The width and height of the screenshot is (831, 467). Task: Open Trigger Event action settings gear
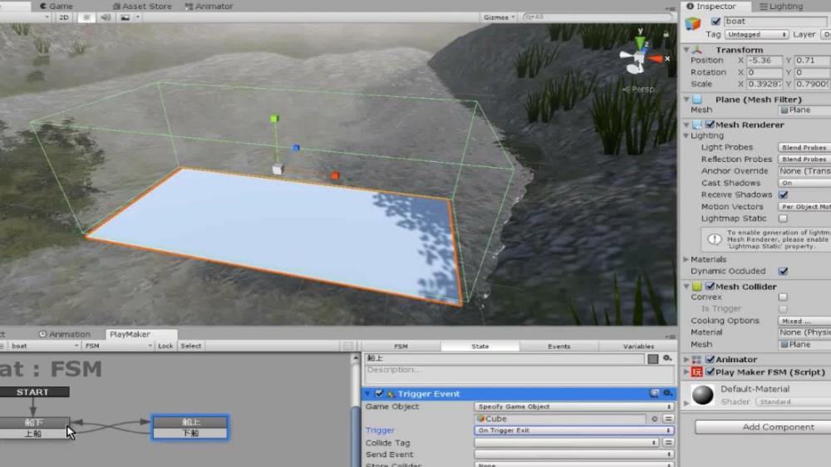pos(666,393)
